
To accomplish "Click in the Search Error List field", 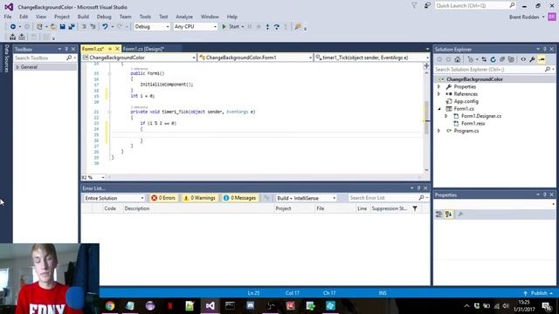I will pyautogui.click(x=383, y=198).
